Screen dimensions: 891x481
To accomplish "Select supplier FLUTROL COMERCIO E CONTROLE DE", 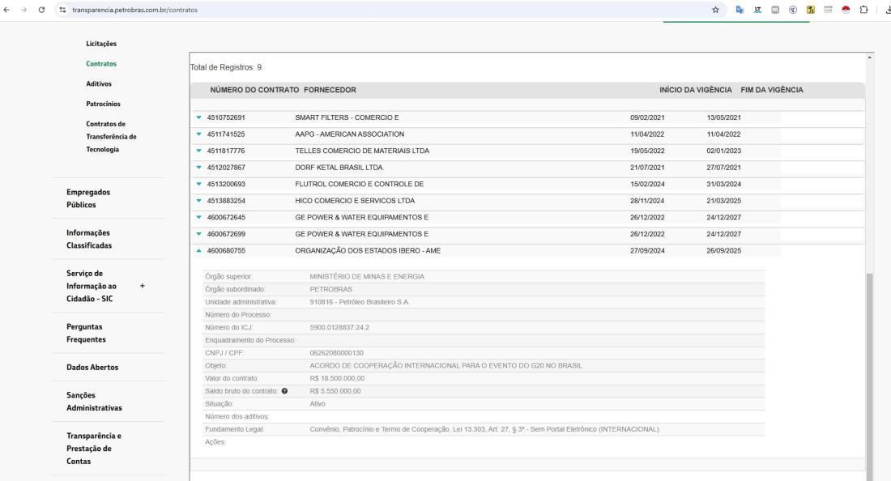I will [x=359, y=184].
